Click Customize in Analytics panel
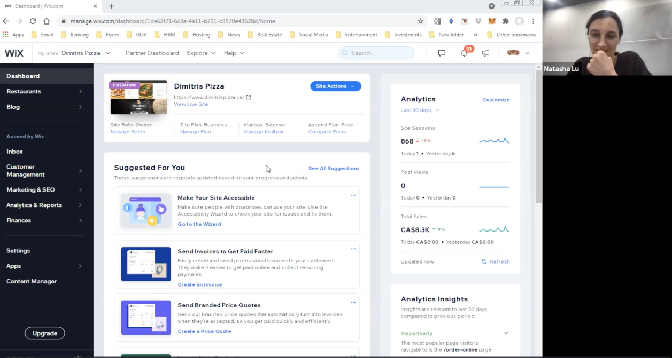 496,100
